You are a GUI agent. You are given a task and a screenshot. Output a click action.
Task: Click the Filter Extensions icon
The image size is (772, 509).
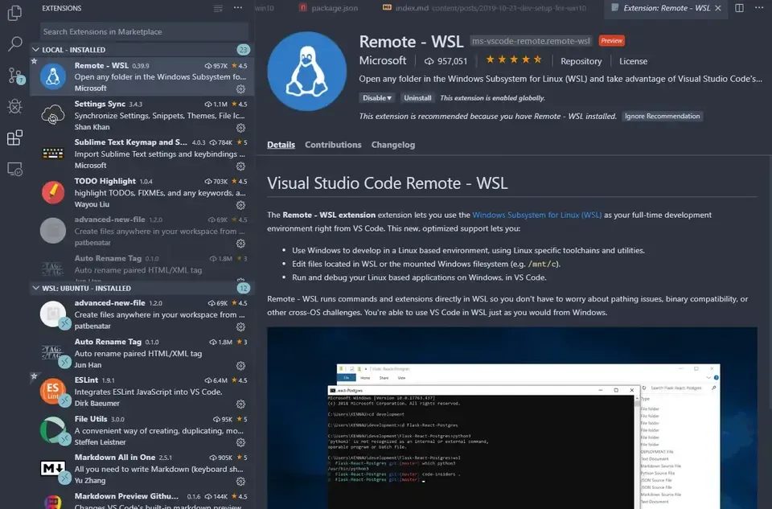217,7
